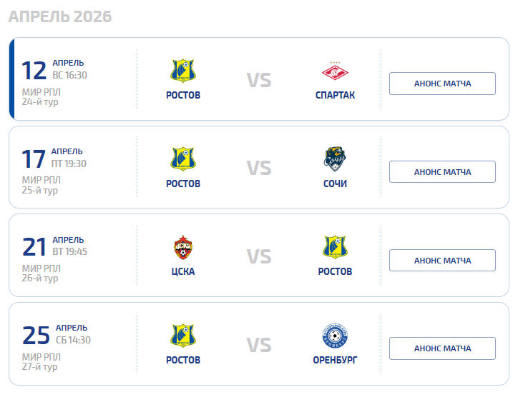Click the CSKA club logo
523x397 pixels.
tap(183, 248)
